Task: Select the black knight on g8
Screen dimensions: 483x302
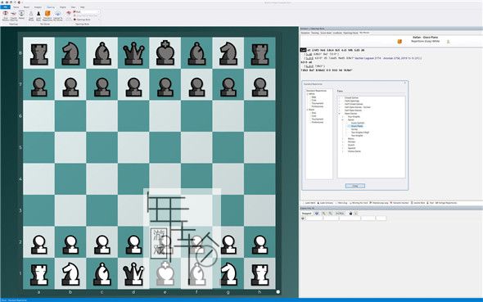Action: (x=228, y=53)
